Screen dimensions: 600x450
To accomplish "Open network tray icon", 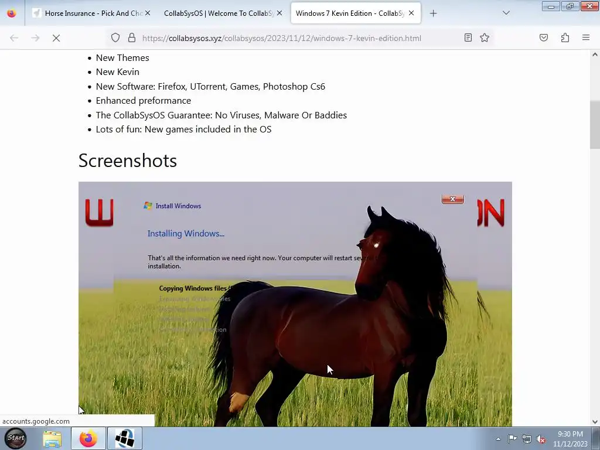I will [527, 439].
